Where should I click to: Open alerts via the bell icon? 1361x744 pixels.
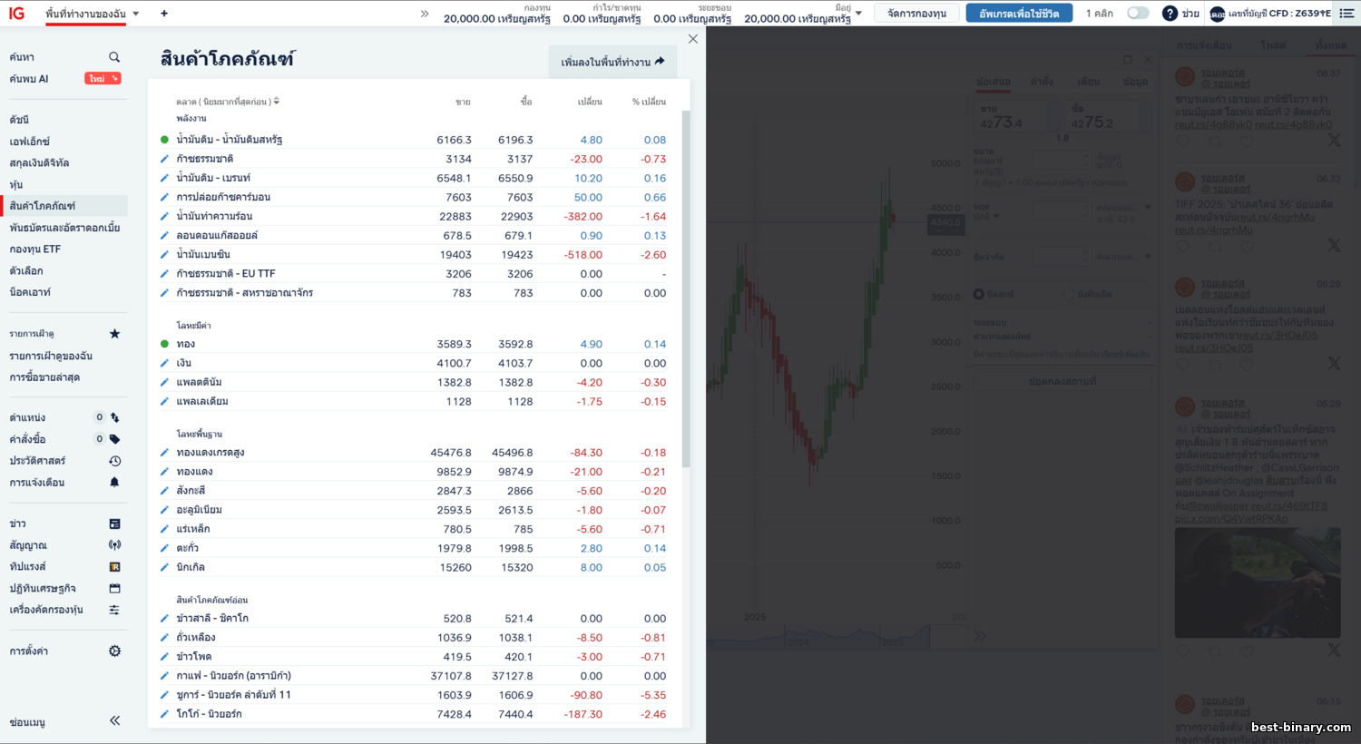pyautogui.click(x=114, y=483)
